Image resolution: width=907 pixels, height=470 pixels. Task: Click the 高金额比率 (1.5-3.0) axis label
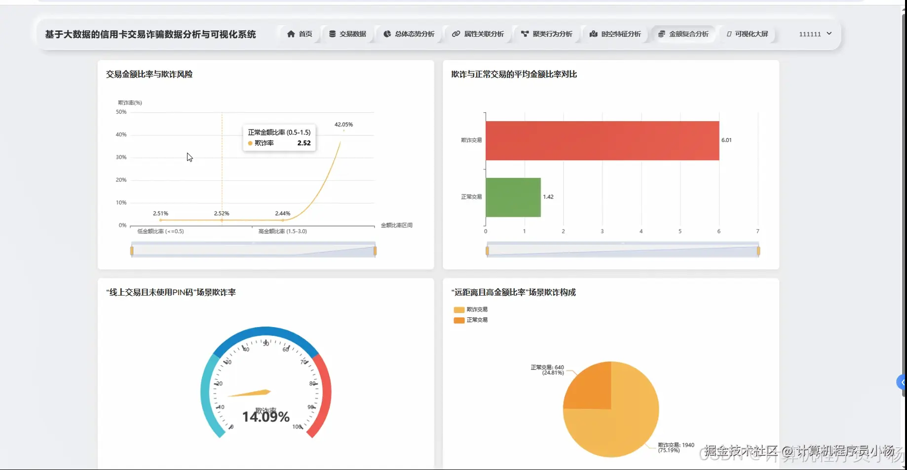282,232
